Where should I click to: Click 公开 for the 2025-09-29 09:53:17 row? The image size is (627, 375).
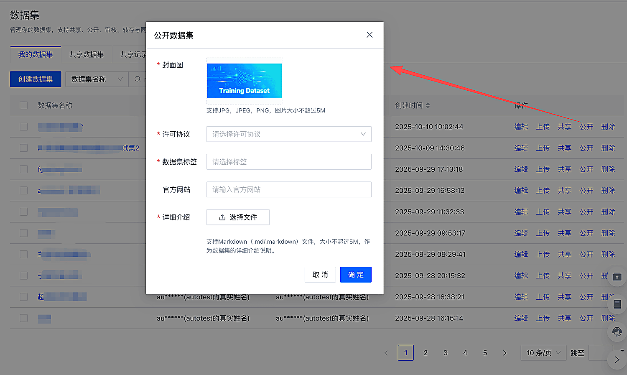pyautogui.click(x=586, y=233)
